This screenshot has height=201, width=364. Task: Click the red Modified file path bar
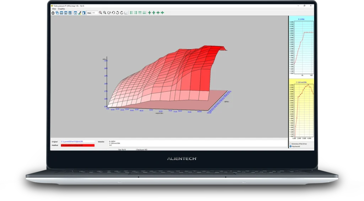pyautogui.click(x=78, y=145)
